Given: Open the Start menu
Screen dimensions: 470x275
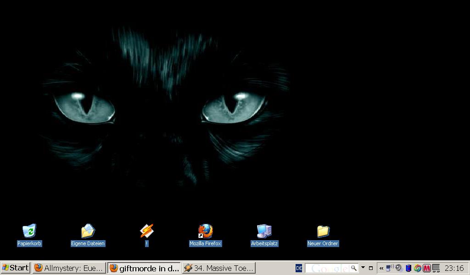Looking at the screenshot, I should [16, 268].
